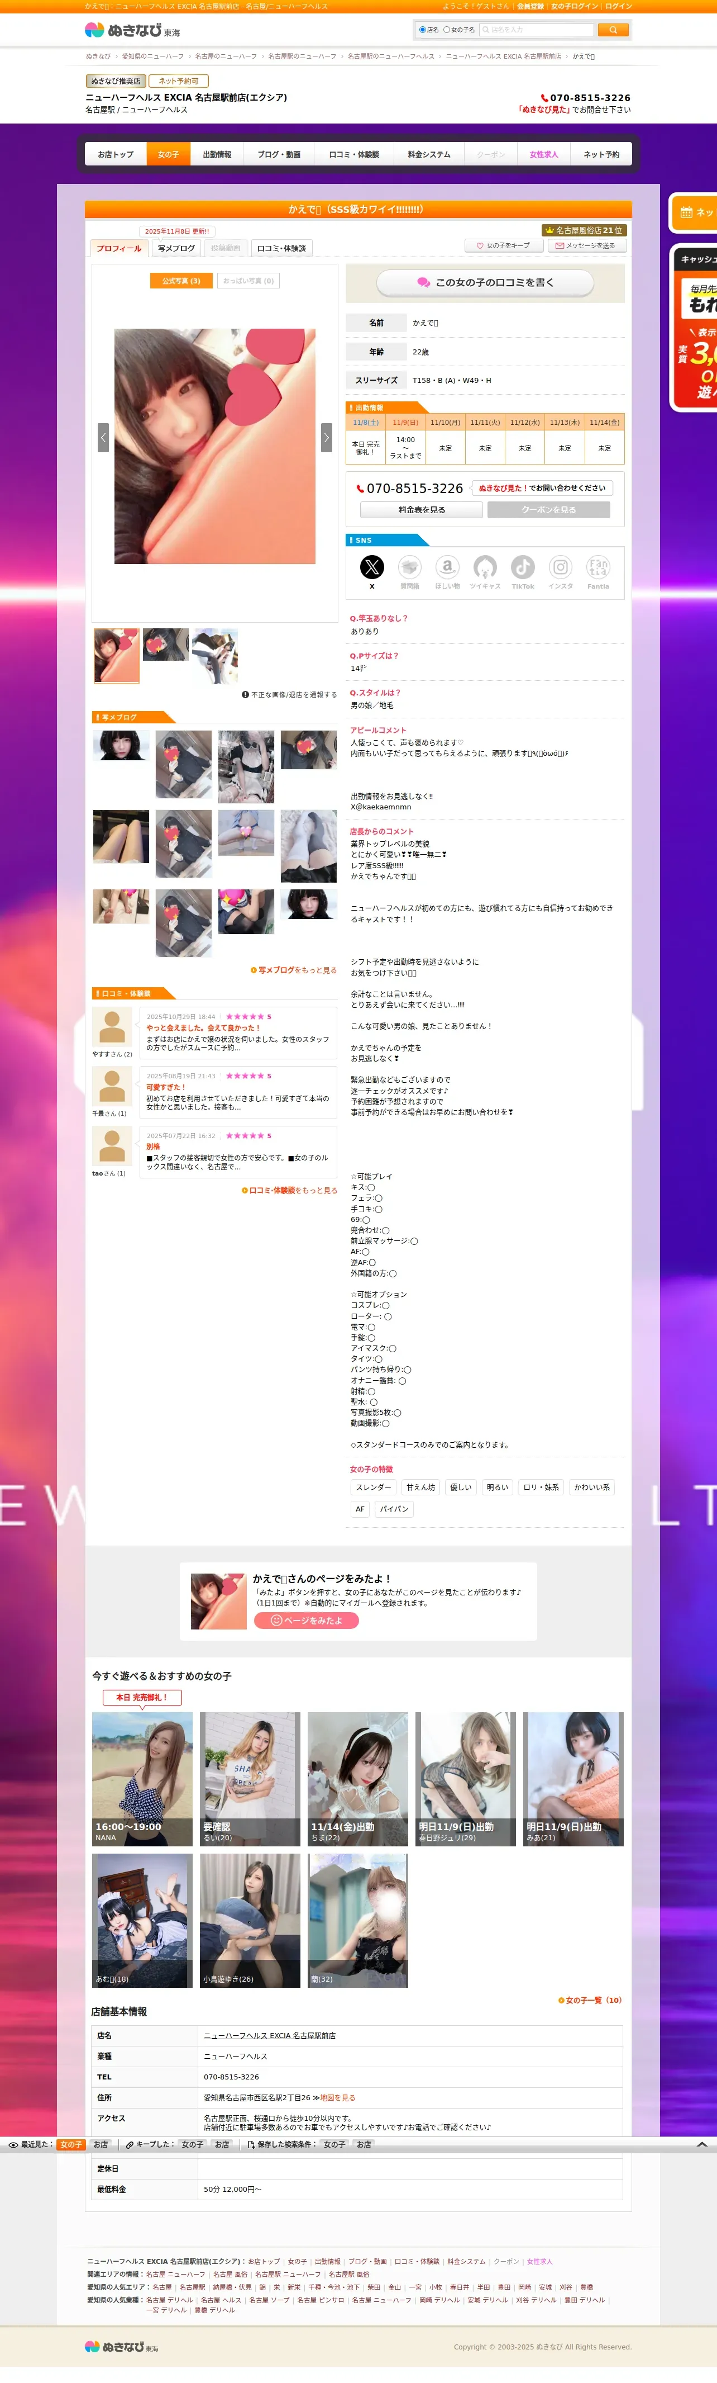The height and width of the screenshot is (2383, 717).
Task: Show the next photo with right arrow
Action: point(326,437)
